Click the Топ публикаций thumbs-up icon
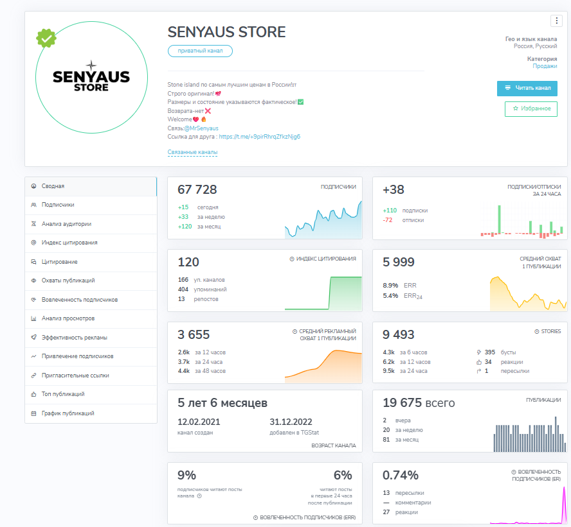The width and height of the screenshot is (571, 527). pyautogui.click(x=33, y=394)
